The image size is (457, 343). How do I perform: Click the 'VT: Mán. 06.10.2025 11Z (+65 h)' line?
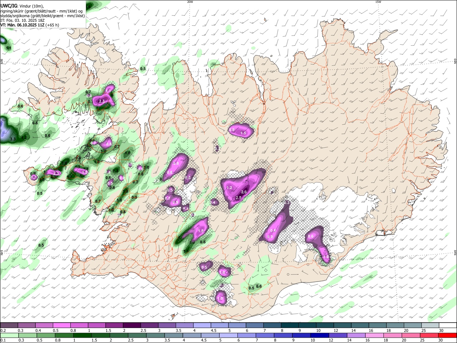30,25
